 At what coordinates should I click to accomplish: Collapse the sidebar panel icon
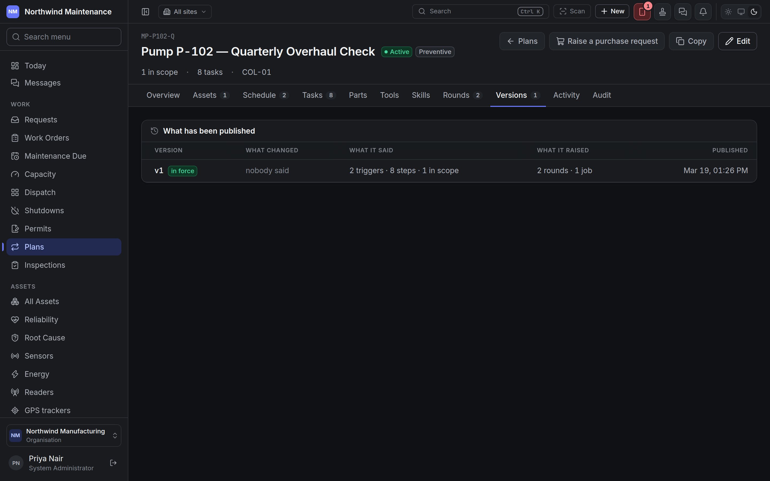(145, 12)
